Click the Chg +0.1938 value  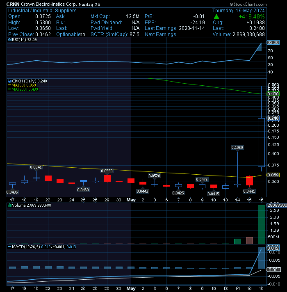pos(255,23)
